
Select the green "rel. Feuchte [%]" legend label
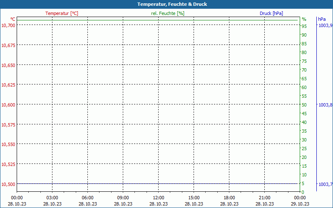point(168,13)
